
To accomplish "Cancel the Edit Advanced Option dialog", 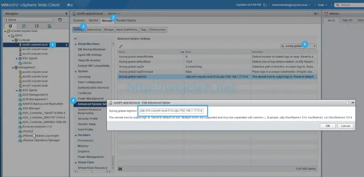I will pyautogui.click(x=345, y=126).
